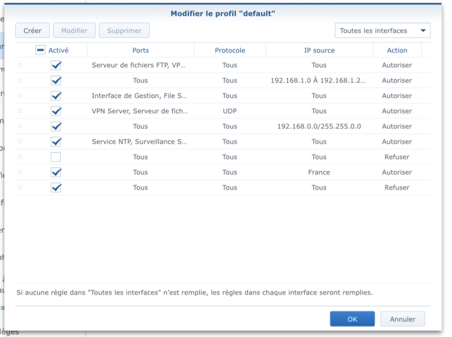Uncheck the France source rule checkbox
The width and height of the screenshot is (452, 337).
(56, 172)
